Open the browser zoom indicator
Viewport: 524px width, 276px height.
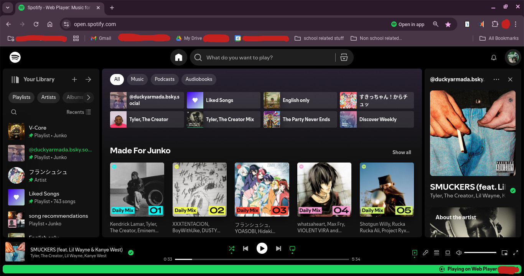[435, 24]
